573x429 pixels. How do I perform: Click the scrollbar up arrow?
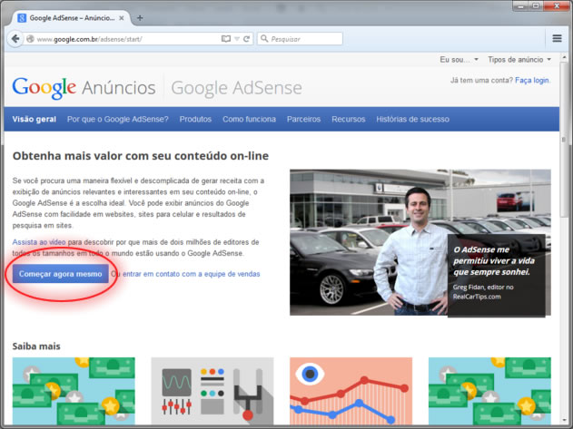(564, 57)
